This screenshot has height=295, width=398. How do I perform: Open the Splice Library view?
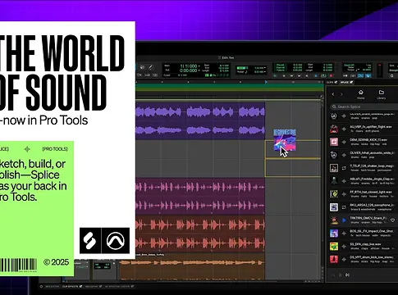[x=382, y=94]
